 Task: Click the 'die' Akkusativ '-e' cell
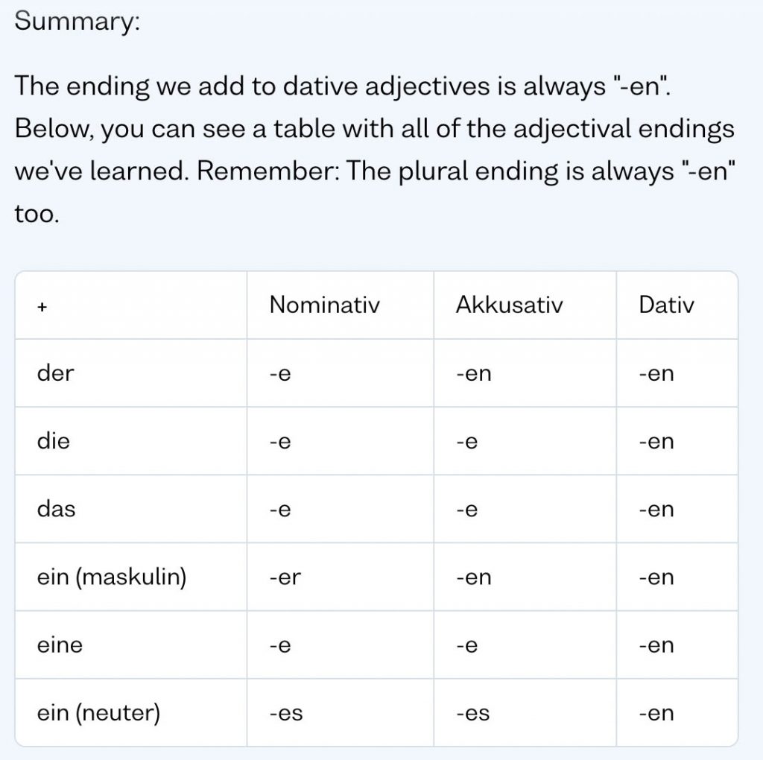click(x=467, y=442)
